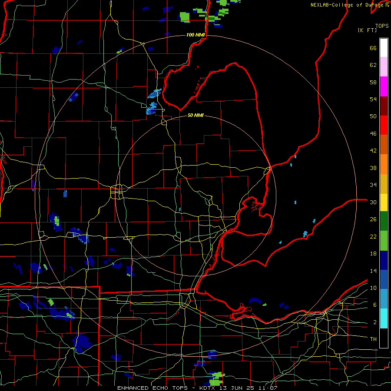Click the "10" legend value
This screenshot has width=391, height=391.
373,288
